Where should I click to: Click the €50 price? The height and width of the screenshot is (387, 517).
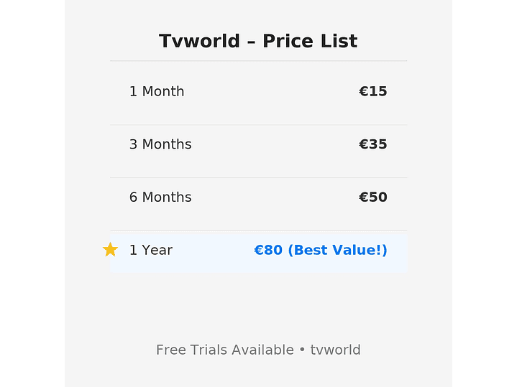point(372,197)
